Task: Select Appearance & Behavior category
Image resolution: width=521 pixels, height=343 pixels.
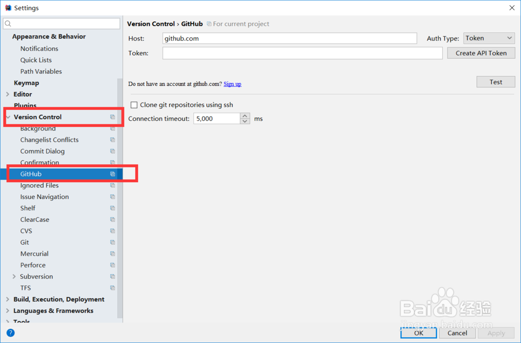Action: point(49,36)
